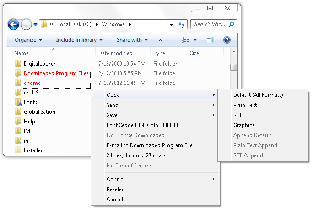This screenshot has height=211, width=313.
Task: Select the DigitalLocker folder name
Action: pyautogui.click(x=39, y=64)
